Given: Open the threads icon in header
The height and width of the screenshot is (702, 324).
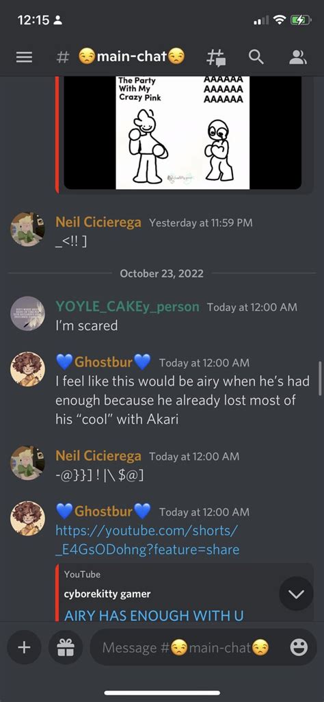Looking at the screenshot, I should click(216, 58).
